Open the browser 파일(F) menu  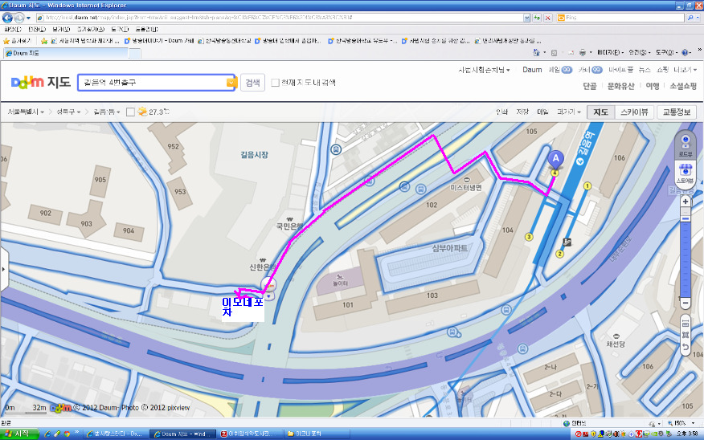[12, 30]
